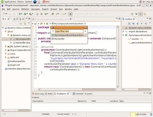Toggle Hide Local Types in Outline

coord(146,24)
